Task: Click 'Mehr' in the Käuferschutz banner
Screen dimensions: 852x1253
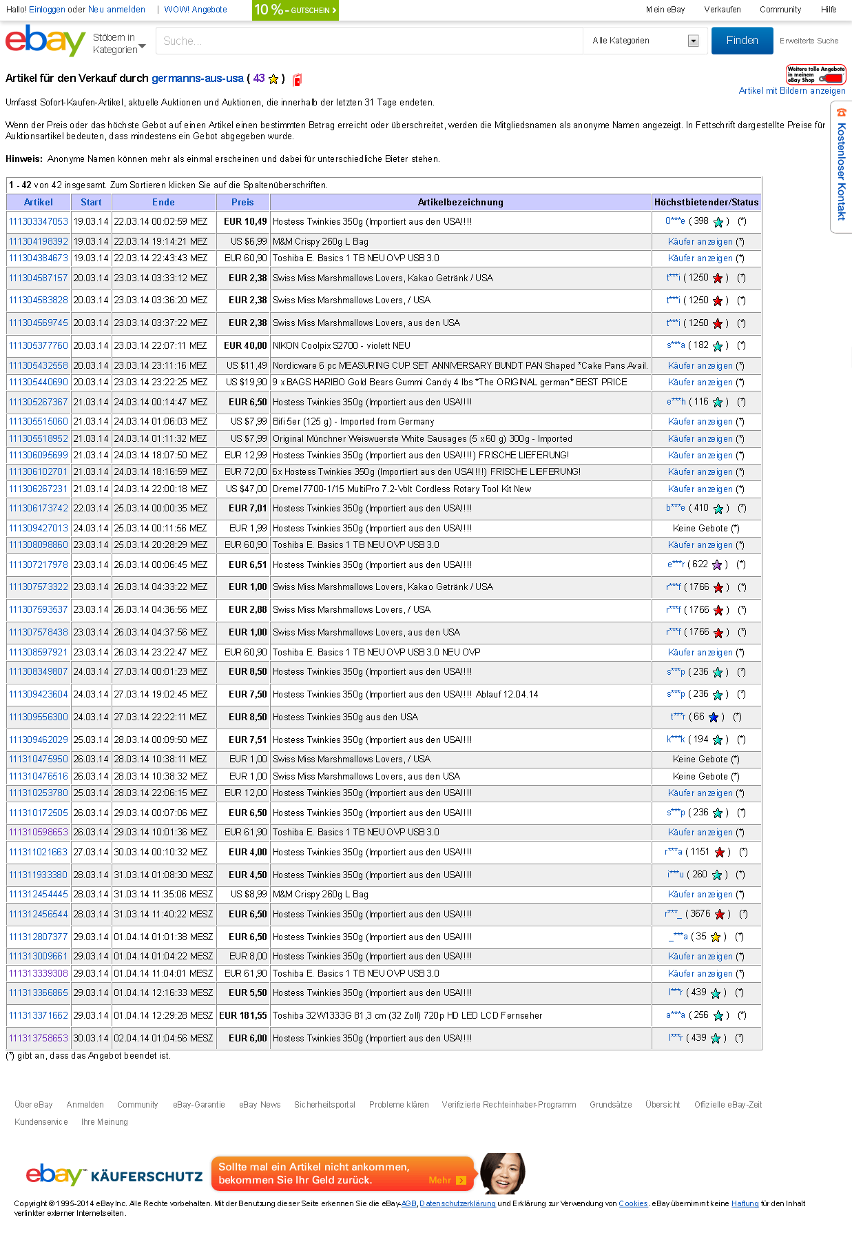Action: pos(439,1181)
